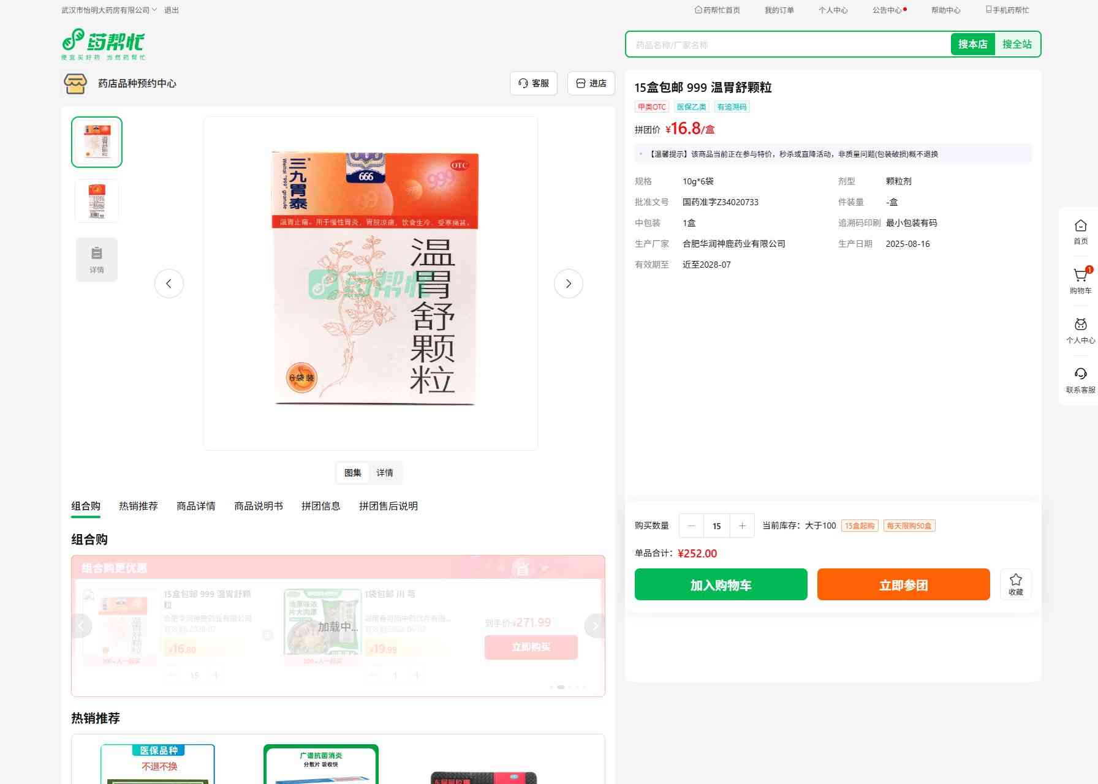Image resolution: width=1098 pixels, height=784 pixels.
Task: Click the 药帮忙 logo
Action: (x=104, y=44)
